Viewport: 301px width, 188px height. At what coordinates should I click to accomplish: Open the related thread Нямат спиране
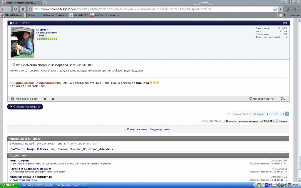[19, 160]
